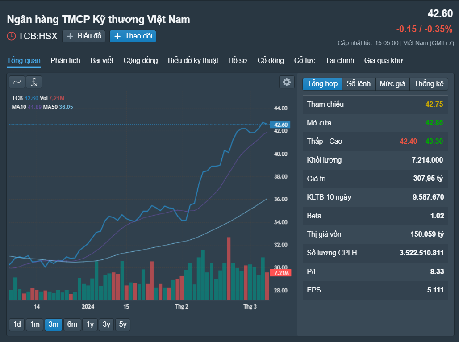The height and width of the screenshot is (342, 459).
Task: Click the MA50 36.05 legend label
Action: tap(58, 107)
